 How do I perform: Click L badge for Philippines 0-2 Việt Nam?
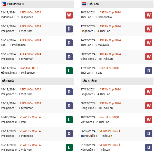tap(69, 147)
